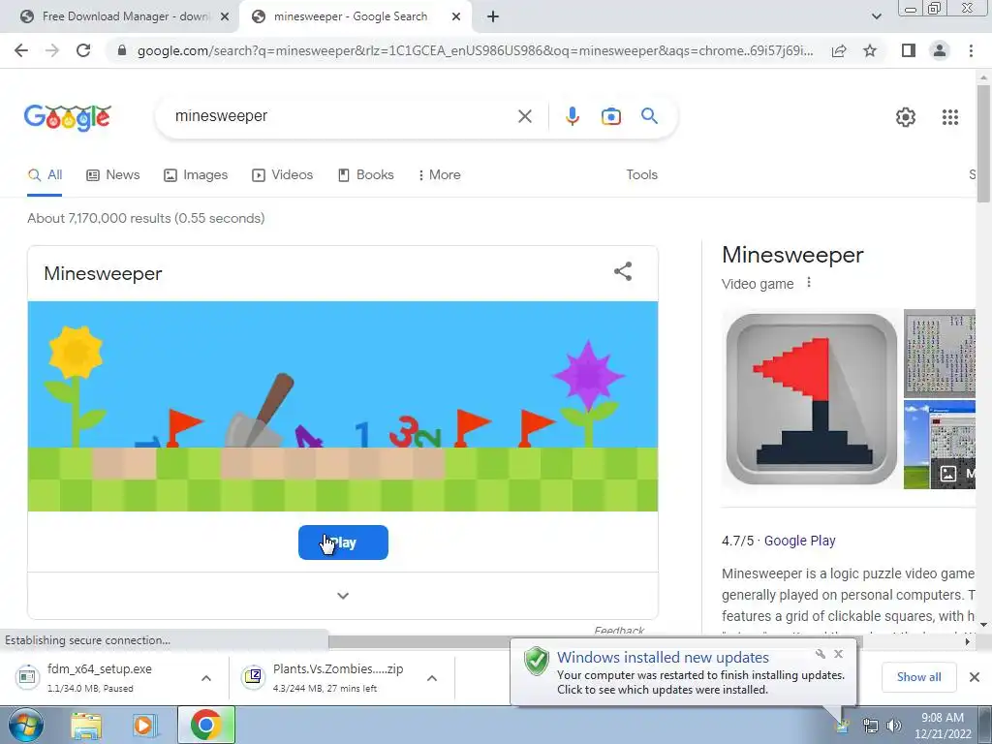Viewport: 992px width, 744px height.
Task: Switch to Books results
Action: pyautogui.click(x=365, y=175)
